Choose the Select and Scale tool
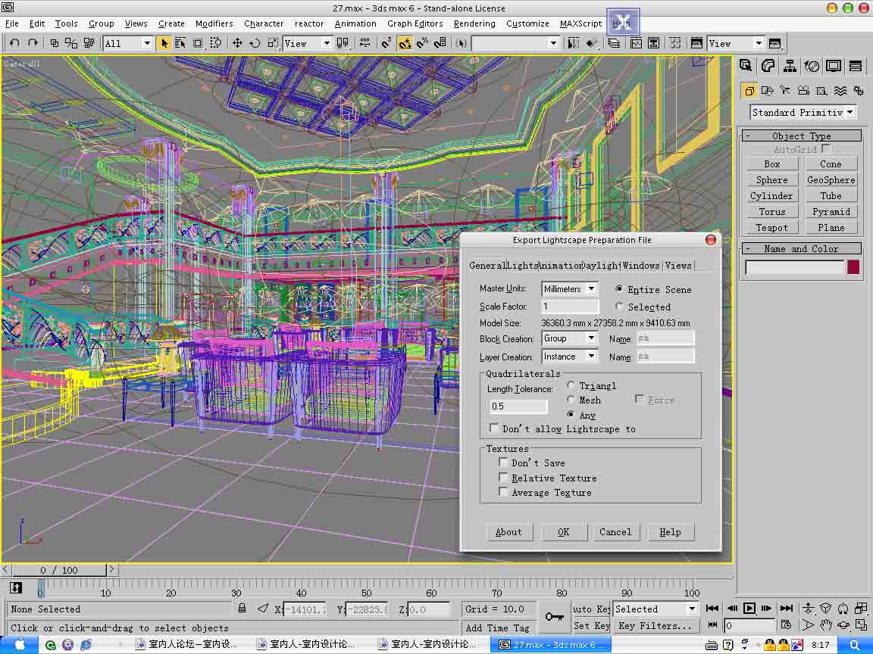873x654 pixels. pyautogui.click(x=273, y=43)
